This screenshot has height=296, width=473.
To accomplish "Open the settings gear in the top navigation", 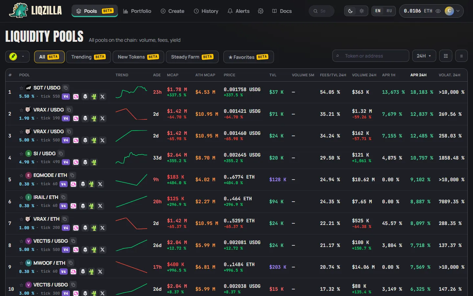I will (261, 11).
